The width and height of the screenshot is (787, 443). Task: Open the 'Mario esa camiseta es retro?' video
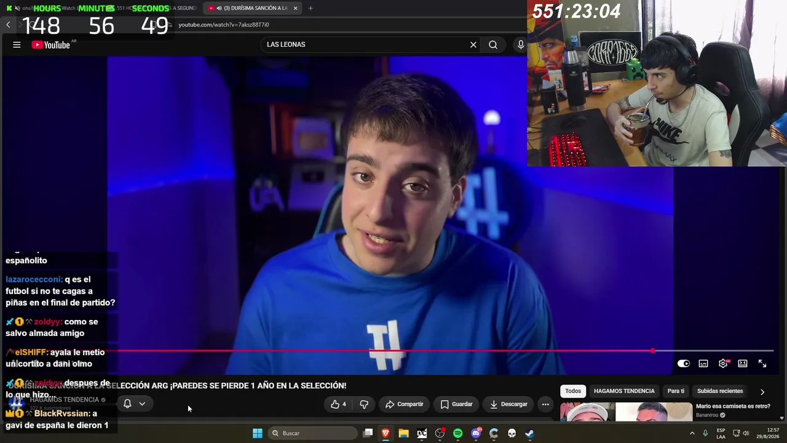(733, 406)
